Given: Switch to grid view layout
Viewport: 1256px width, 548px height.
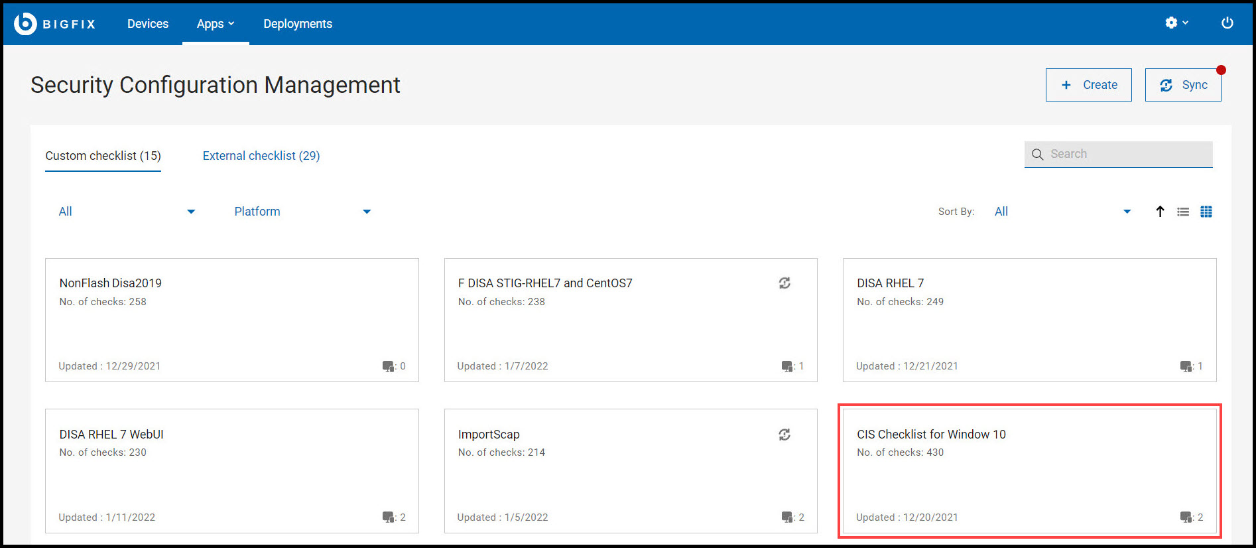Looking at the screenshot, I should click(1206, 212).
